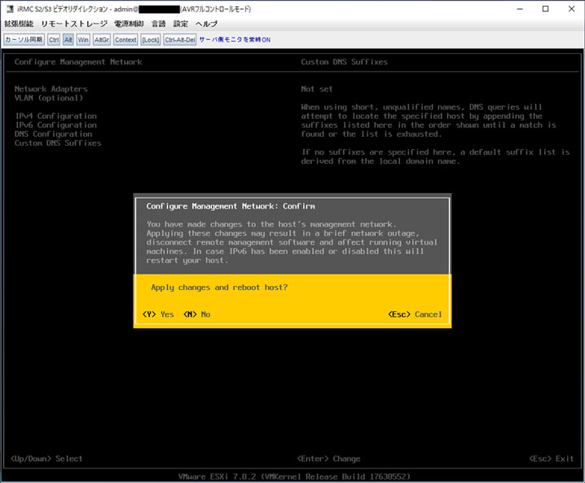Select VLAN (optional) entry

tap(49, 98)
